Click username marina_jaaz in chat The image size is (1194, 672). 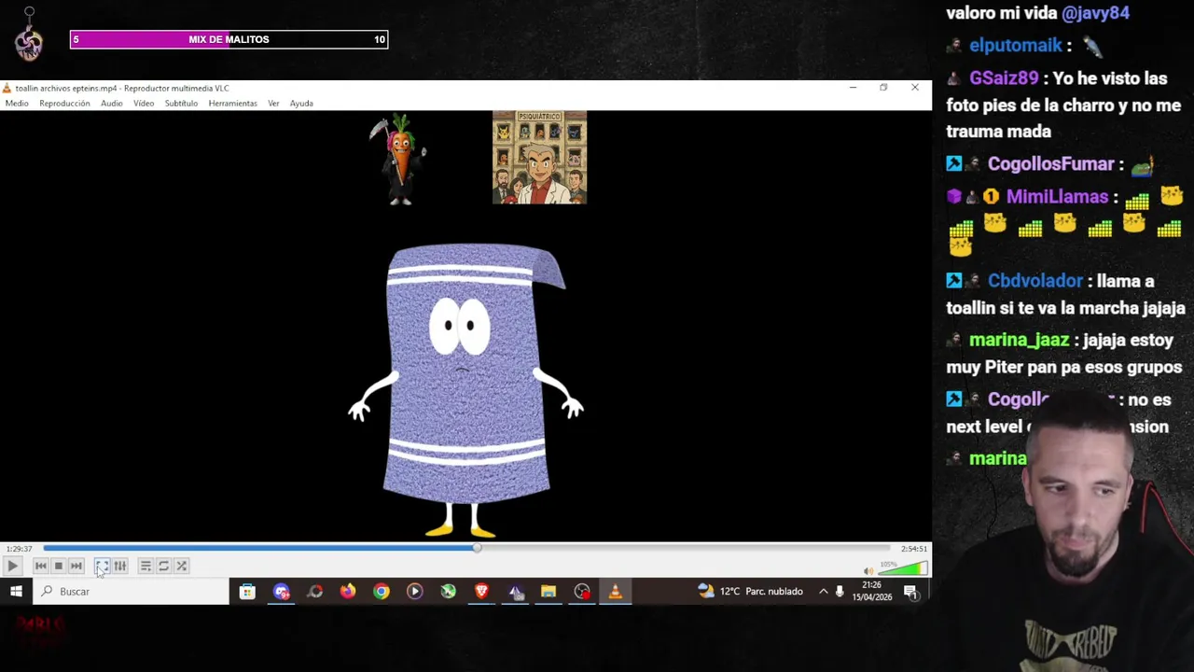tap(1019, 341)
